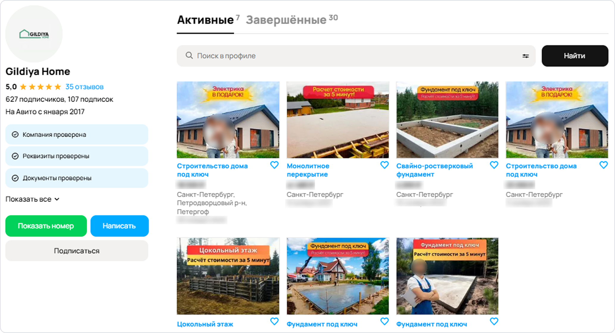Favorite the Монолитное перекрытие listing
The height and width of the screenshot is (333, 615).
pyautogui.click(x=384, y=165)
